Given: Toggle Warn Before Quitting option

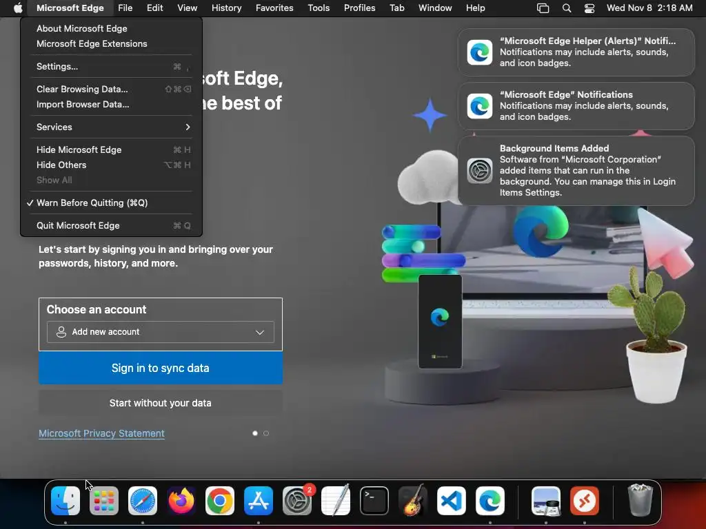Looking at the screenshot, I should coord(111,203).
